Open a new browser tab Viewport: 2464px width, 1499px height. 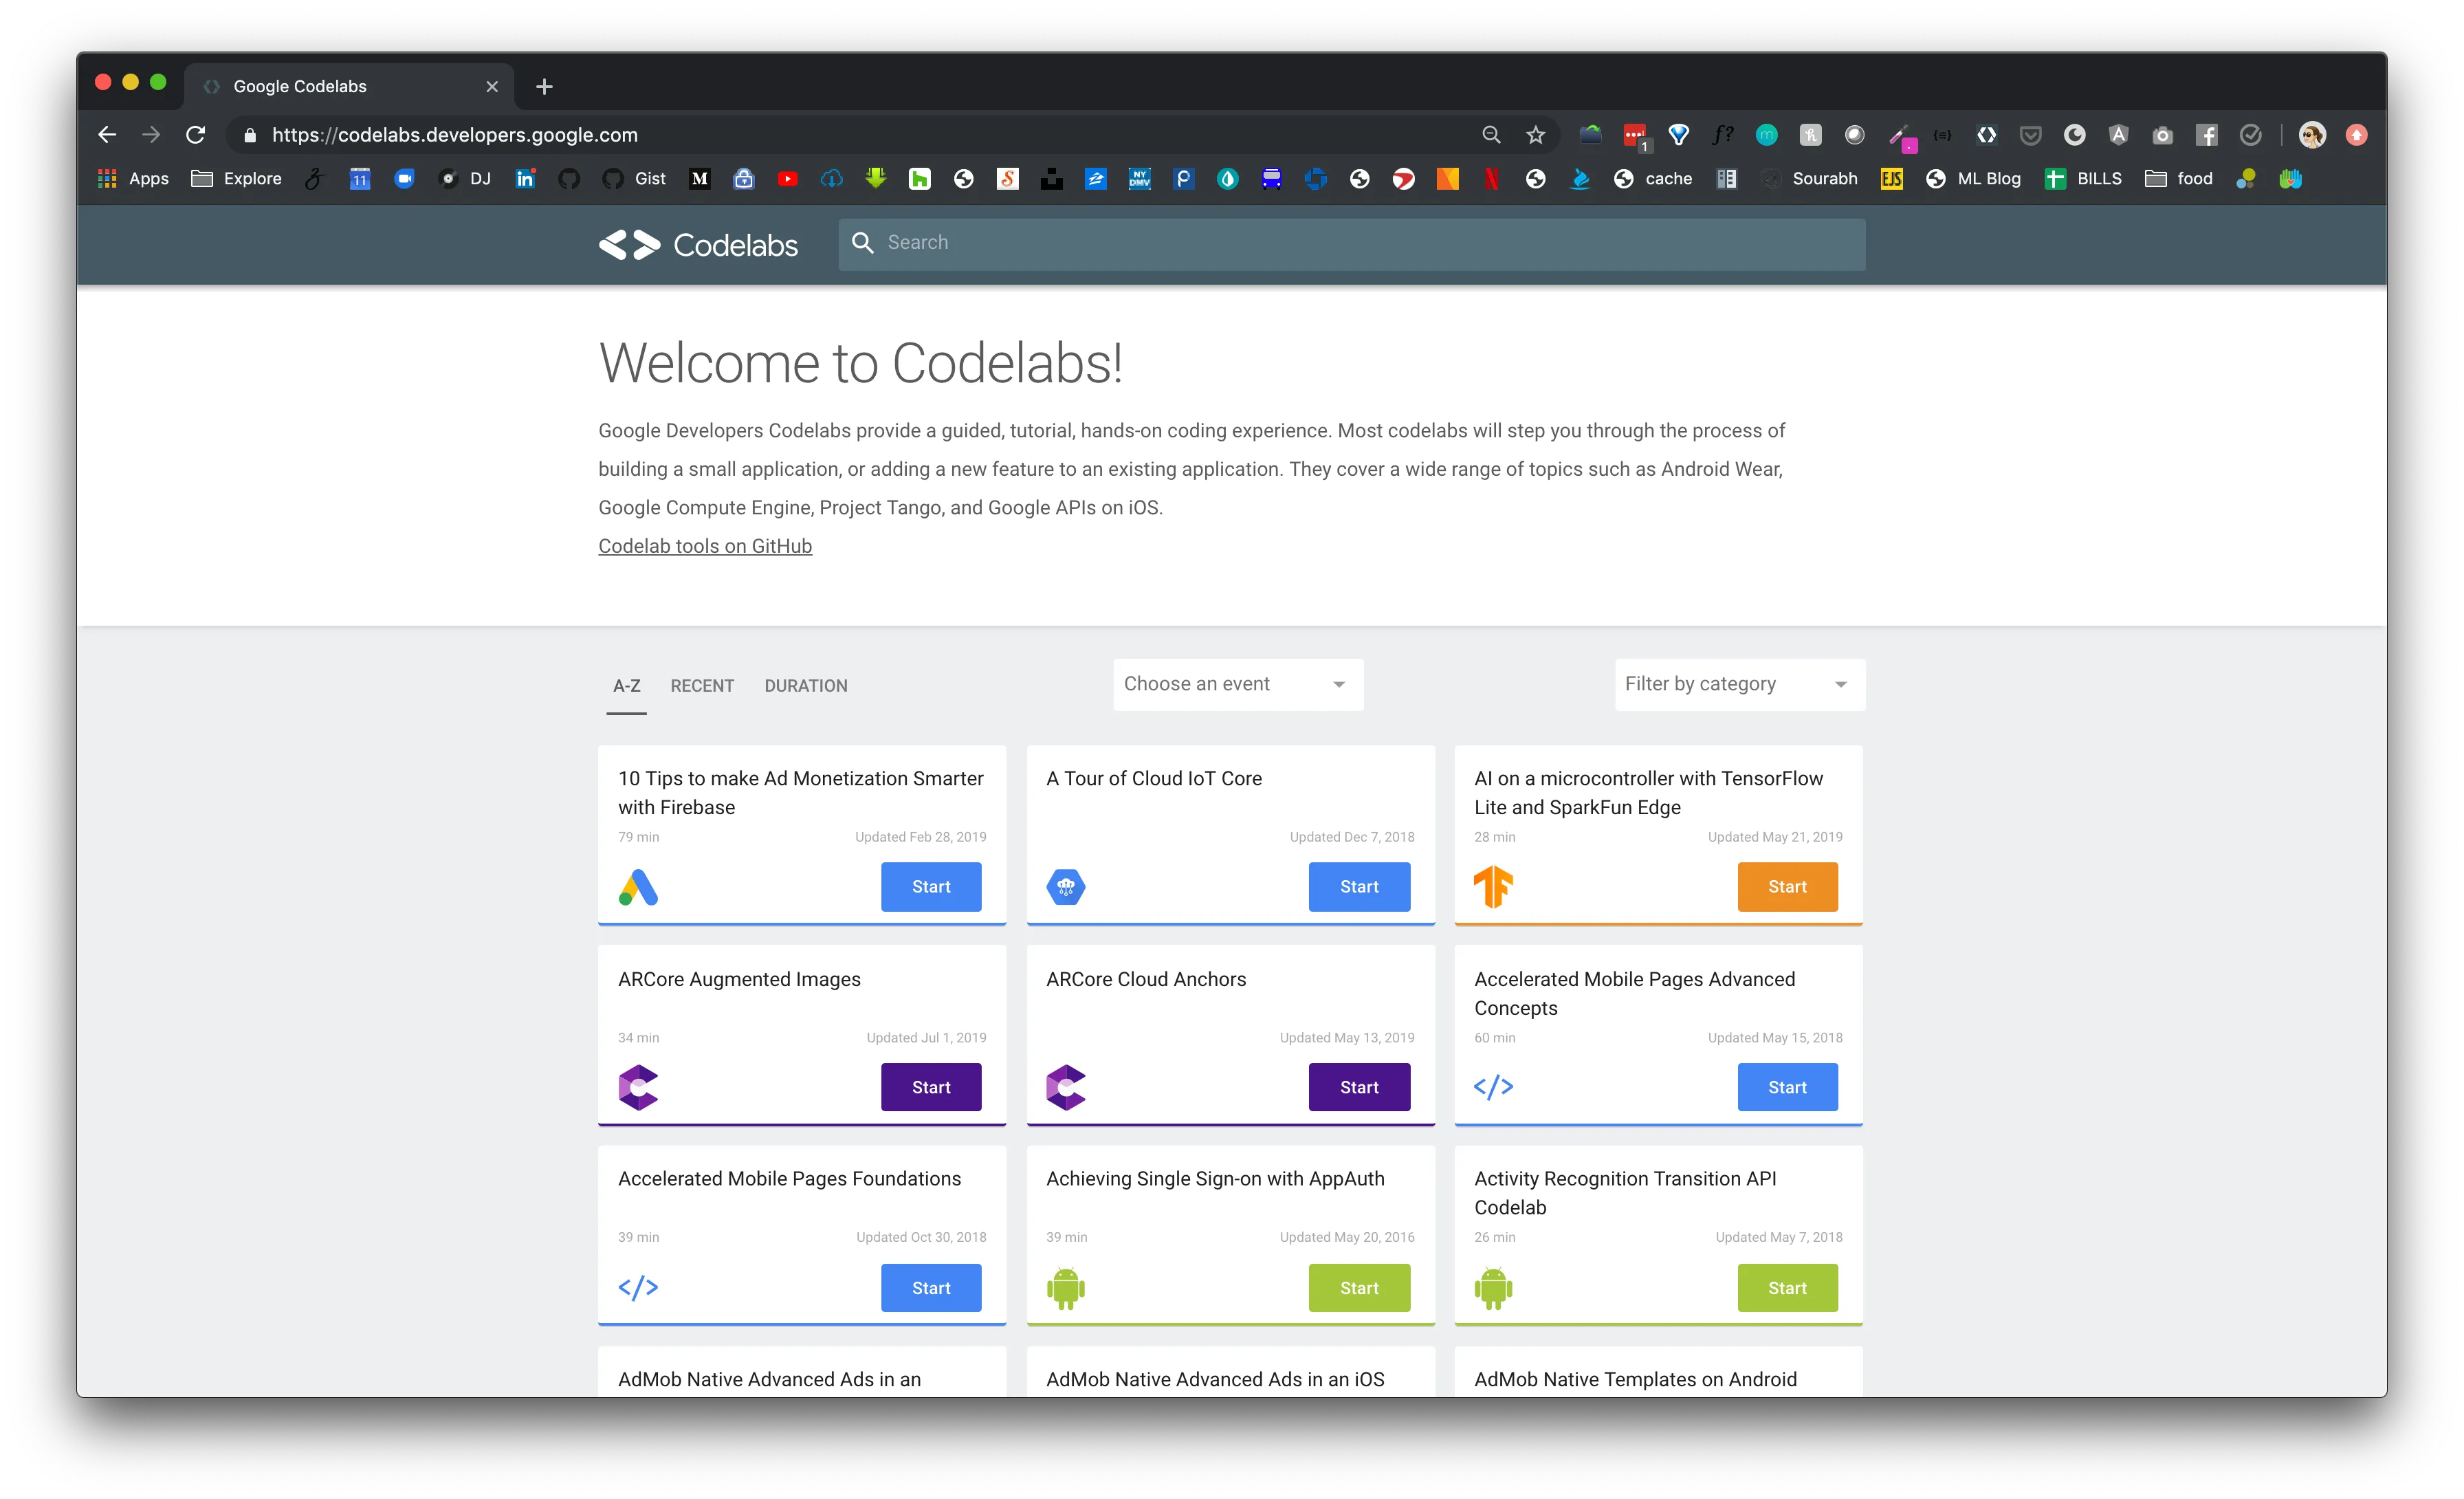(x=544, y=87)
